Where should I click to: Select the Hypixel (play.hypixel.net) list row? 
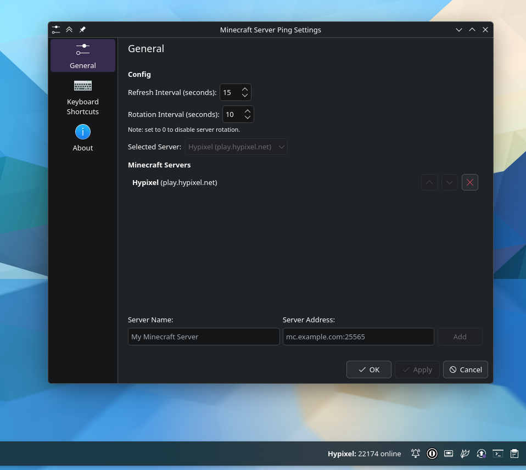click(305, 182)
